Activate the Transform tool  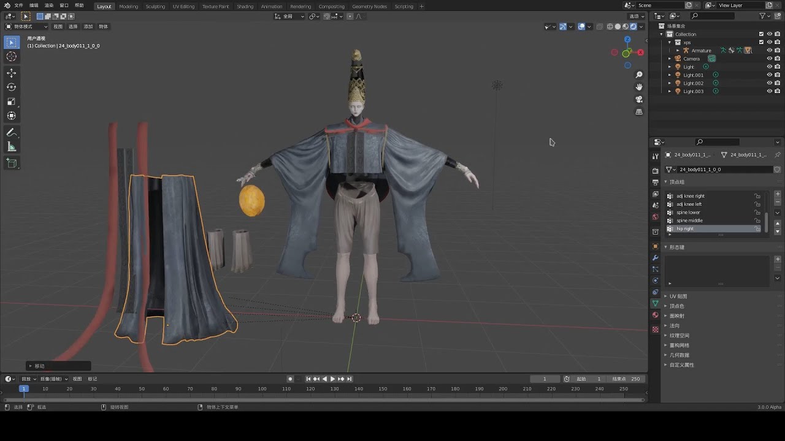pos(11,115)
